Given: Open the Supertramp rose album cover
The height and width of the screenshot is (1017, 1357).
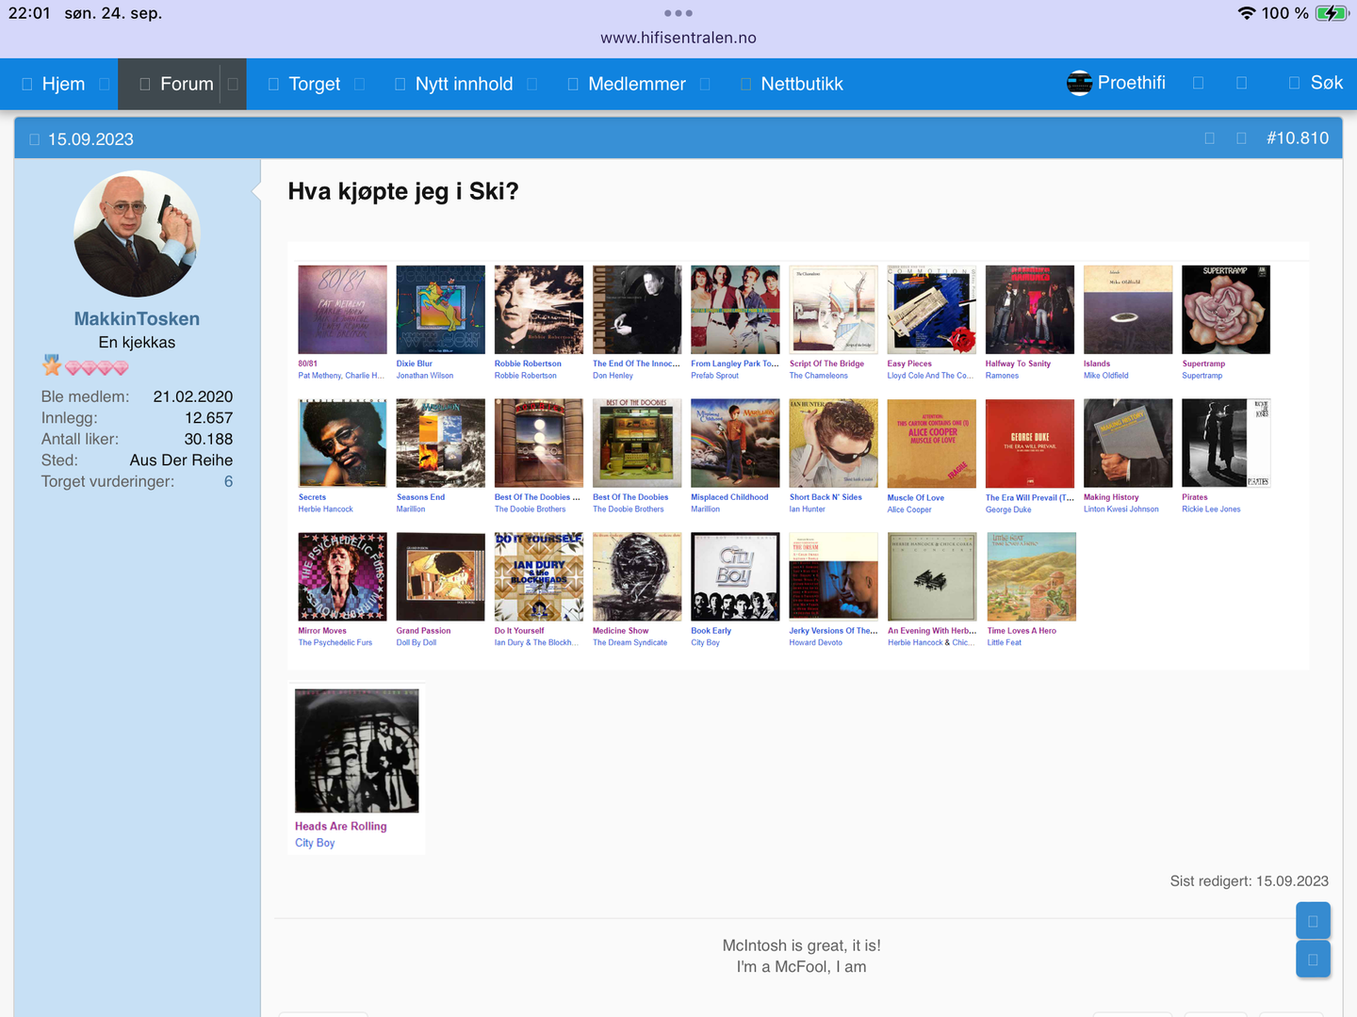Looking at the screenshot, I should pos(1226,310).
